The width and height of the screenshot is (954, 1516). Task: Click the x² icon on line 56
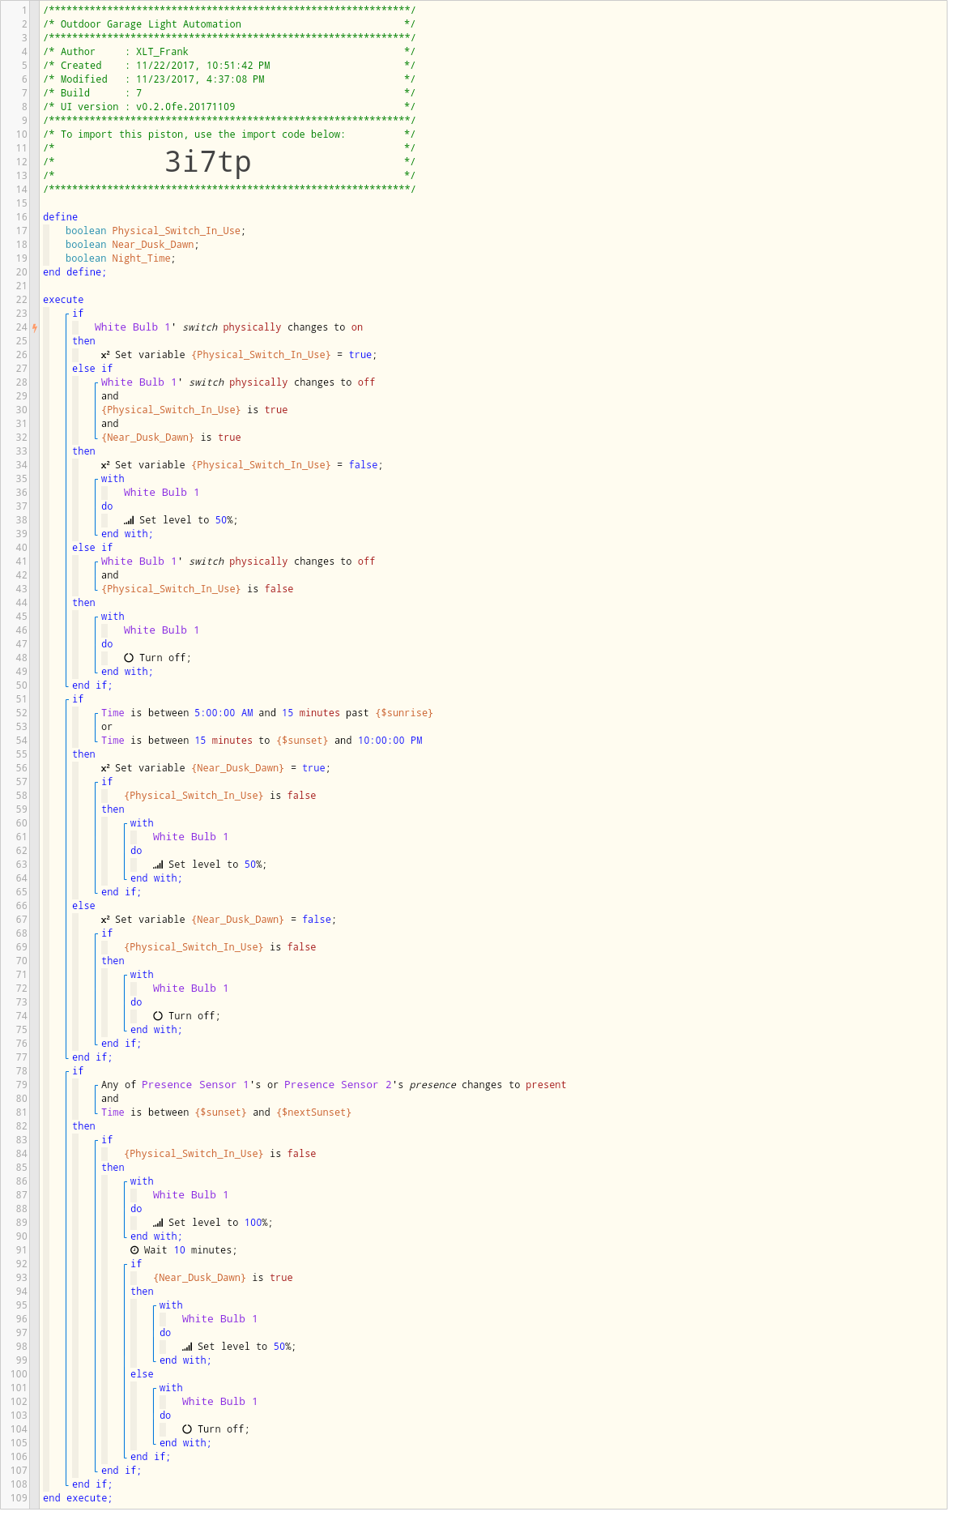pos(105,767)
